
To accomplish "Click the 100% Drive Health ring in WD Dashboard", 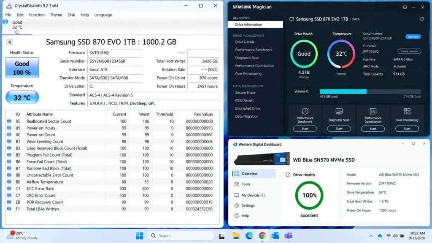I will (309, 195).
